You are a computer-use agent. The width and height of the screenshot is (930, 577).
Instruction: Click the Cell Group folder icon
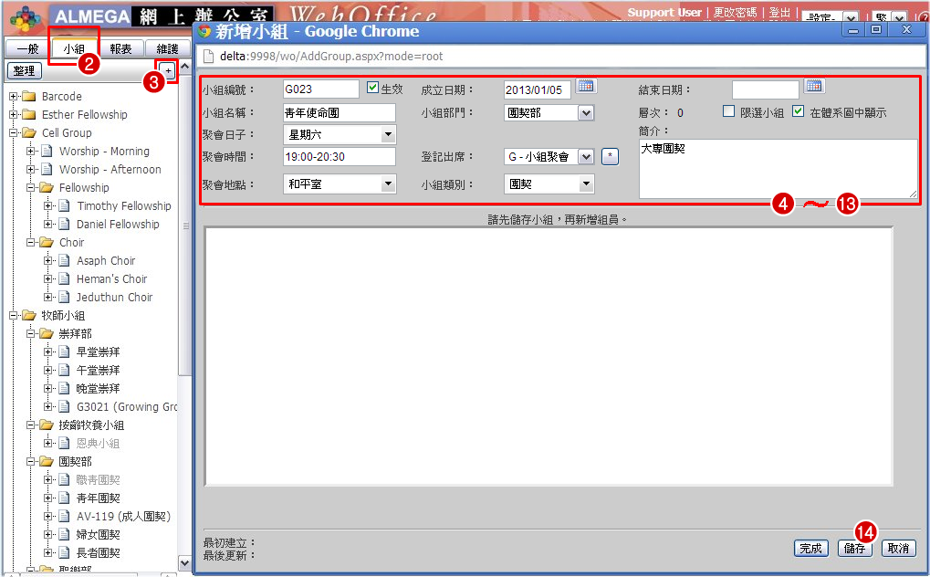28,133
